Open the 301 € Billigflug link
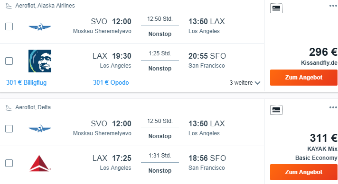The height and width of the screenshot is (184, 338). [x=26, y=83]
